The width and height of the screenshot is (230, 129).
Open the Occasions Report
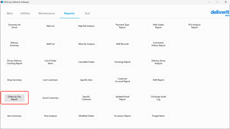[122, 116]
